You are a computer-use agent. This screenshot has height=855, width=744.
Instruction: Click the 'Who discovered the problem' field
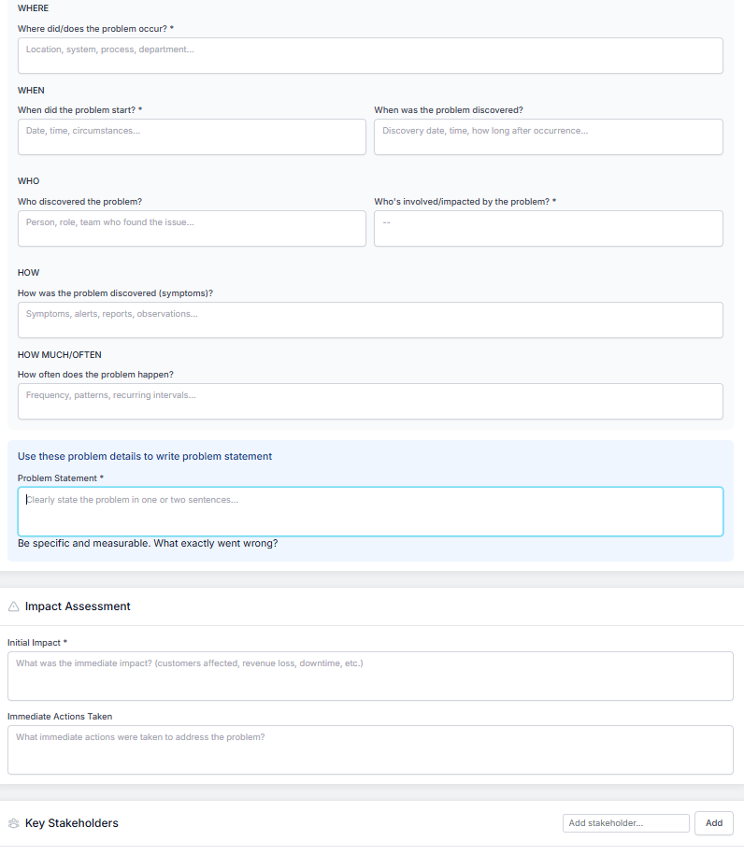[192, 228]
